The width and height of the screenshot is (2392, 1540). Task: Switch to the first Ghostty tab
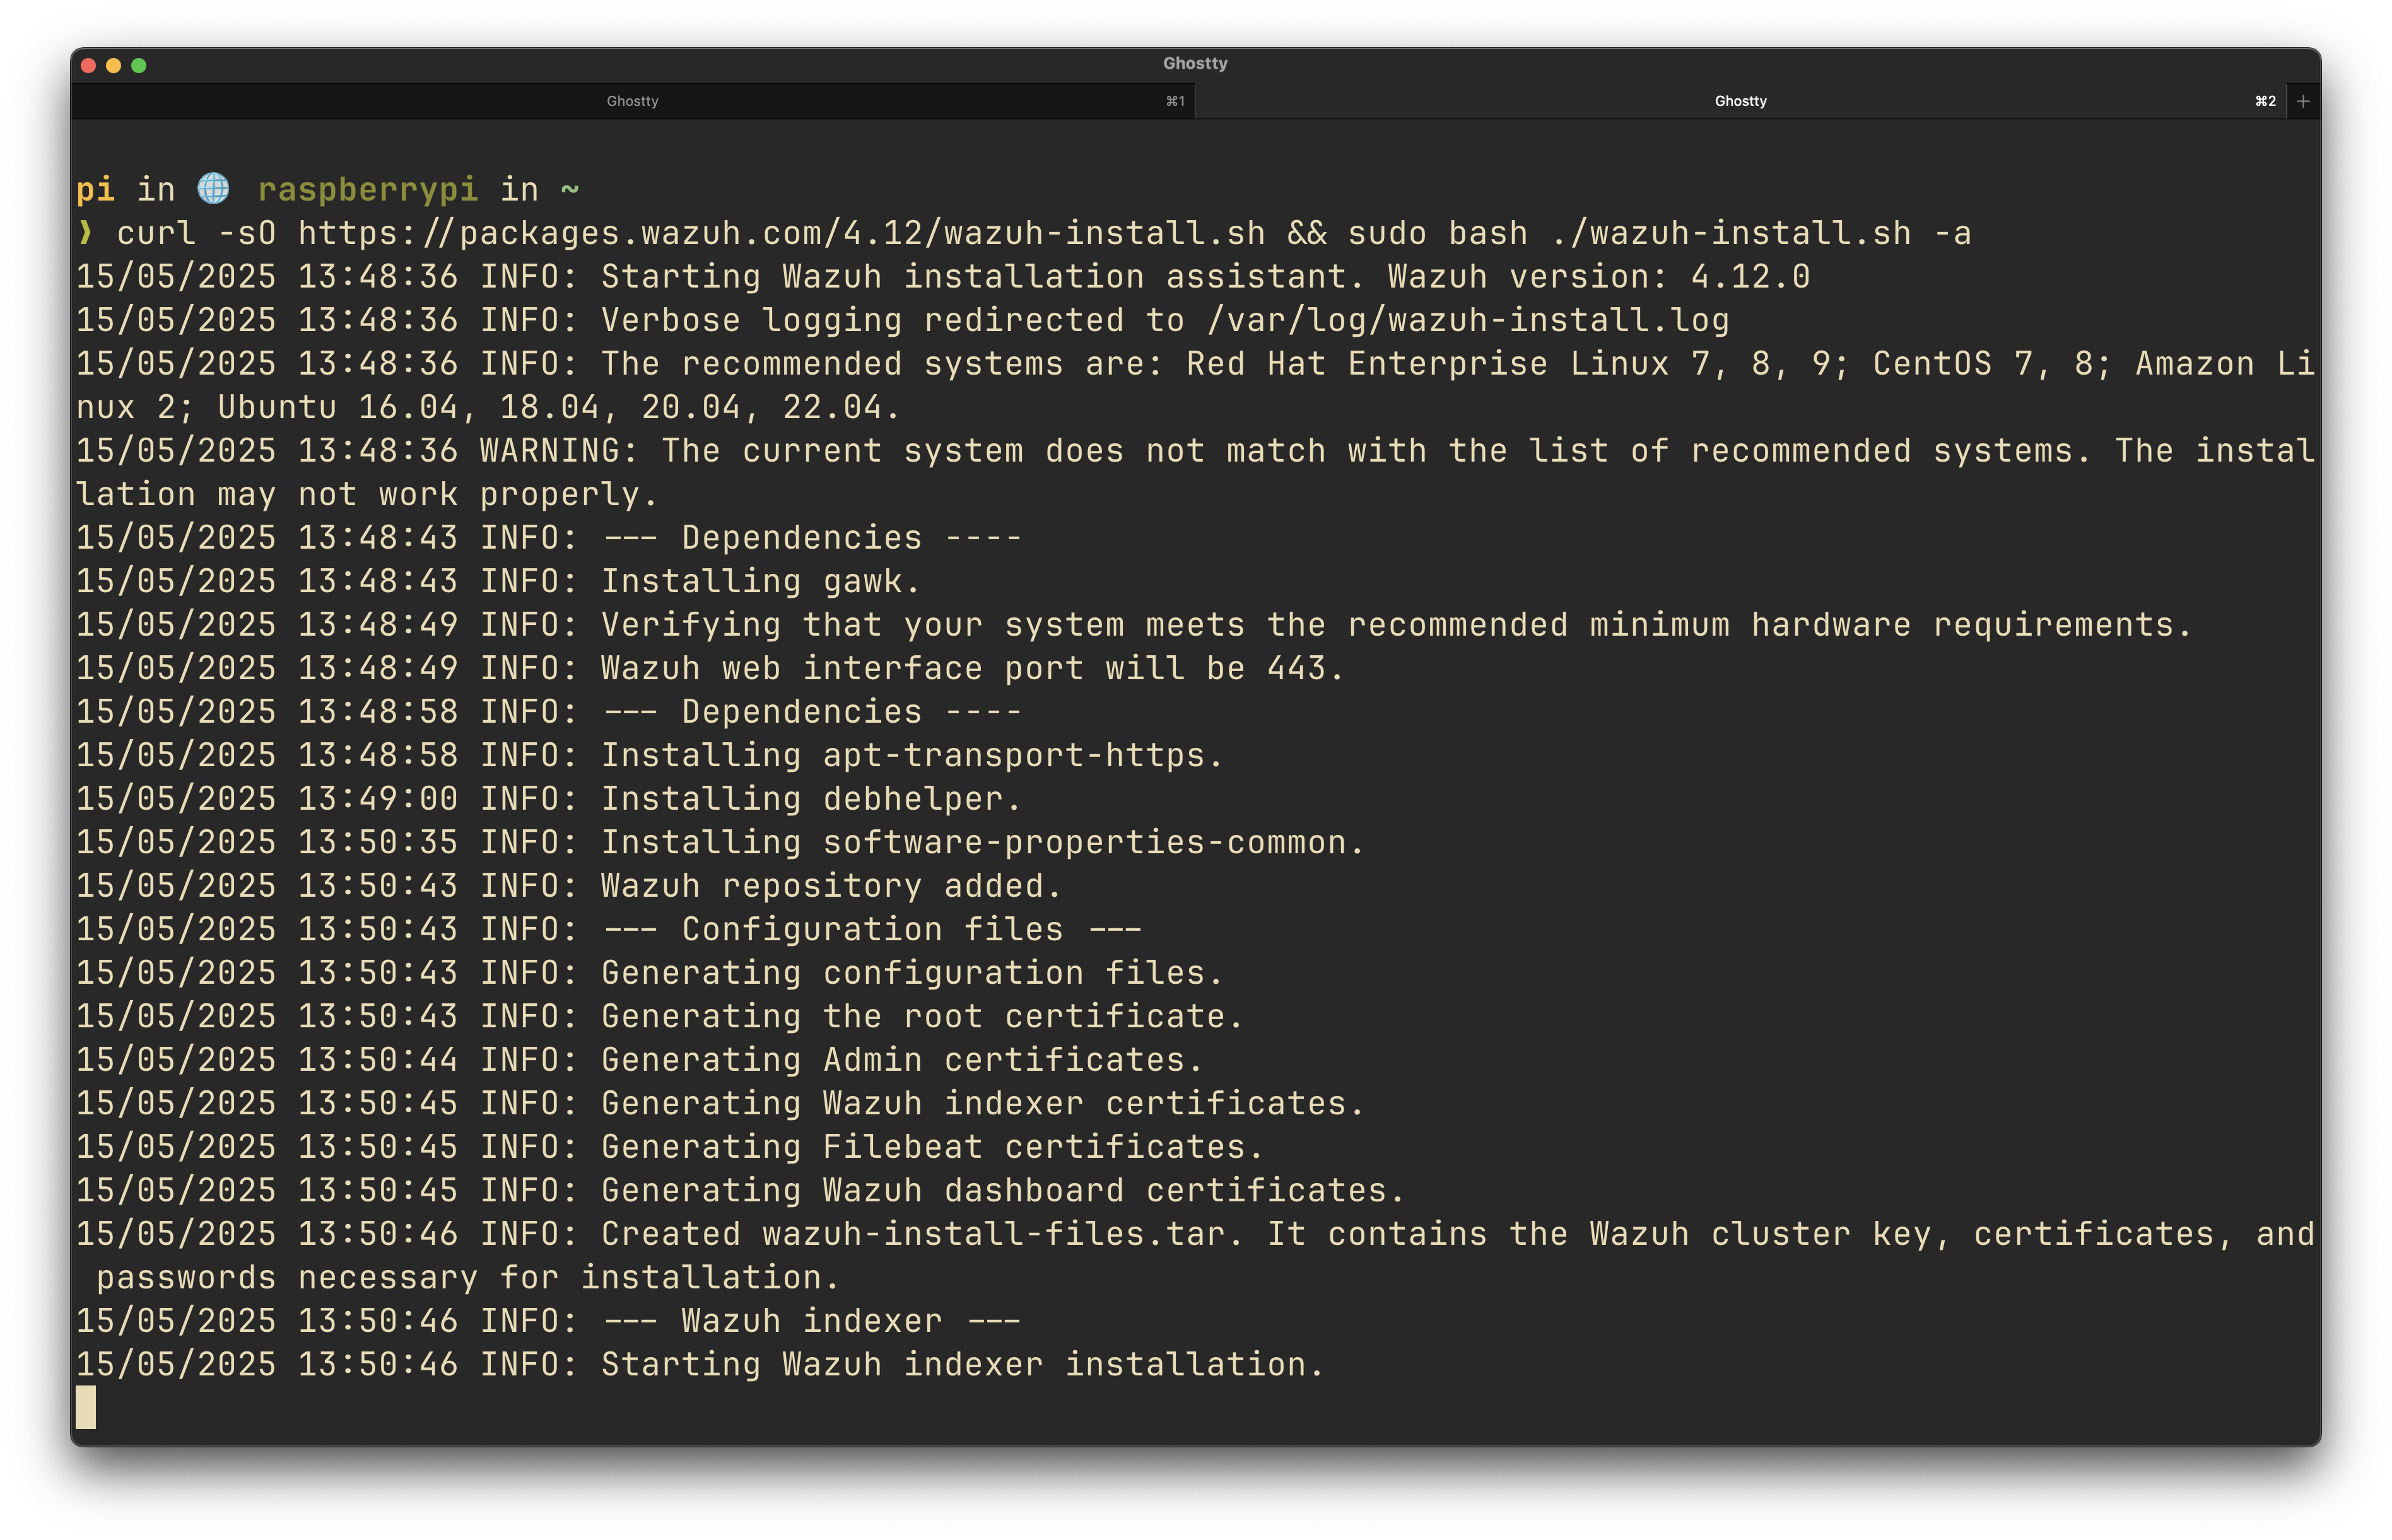click(632, 101)
